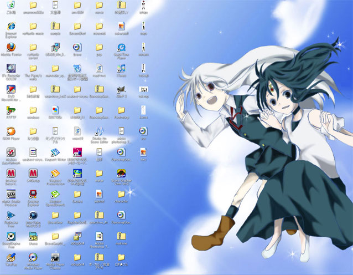Launch Internet Explorer from the desktop

11,26
